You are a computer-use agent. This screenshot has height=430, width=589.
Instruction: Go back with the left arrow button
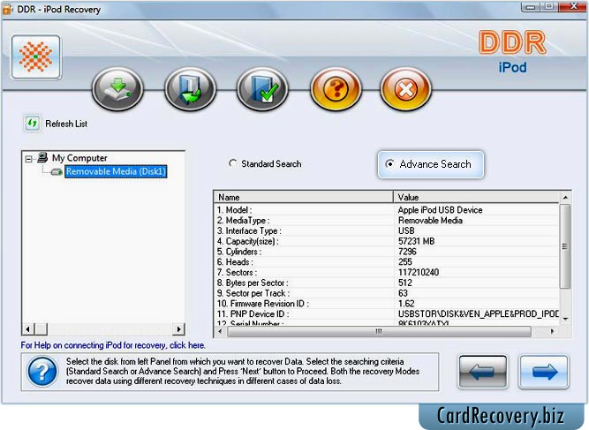483,372
